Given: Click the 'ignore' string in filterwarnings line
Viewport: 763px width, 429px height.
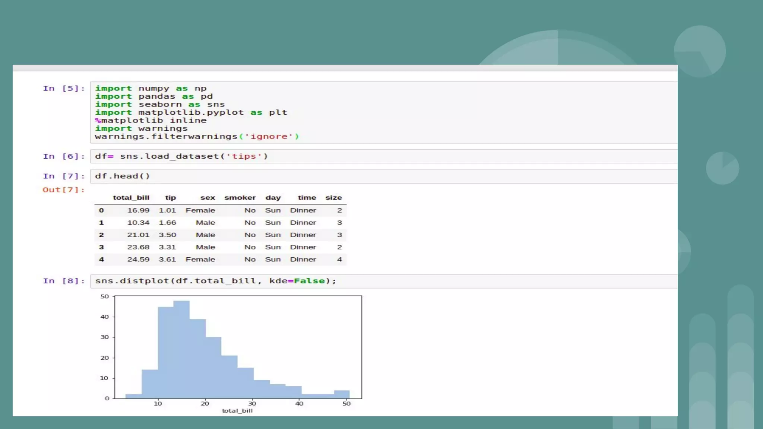Looking at the screenshot, I should tap(269, 137).
